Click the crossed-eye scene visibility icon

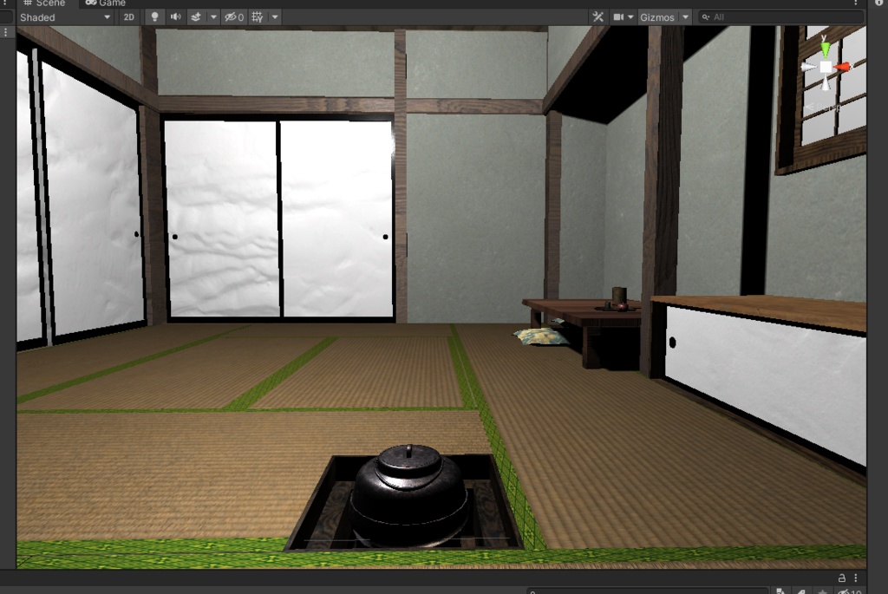230,16
